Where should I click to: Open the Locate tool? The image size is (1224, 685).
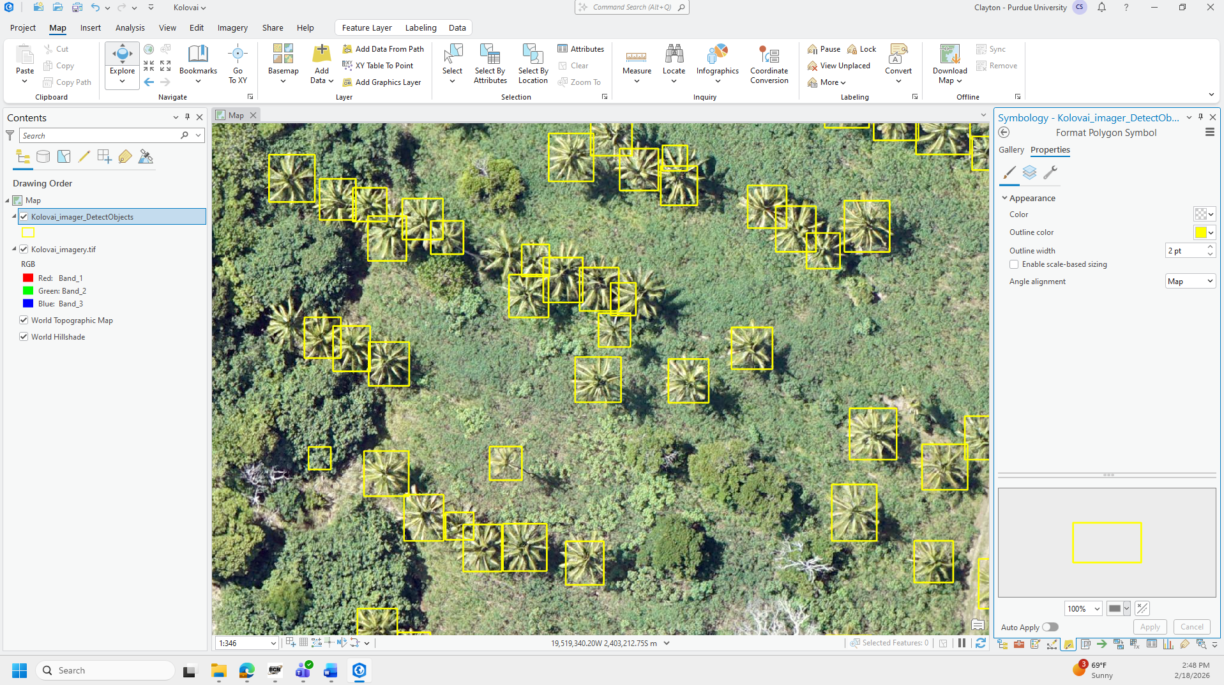pos(674,64)
